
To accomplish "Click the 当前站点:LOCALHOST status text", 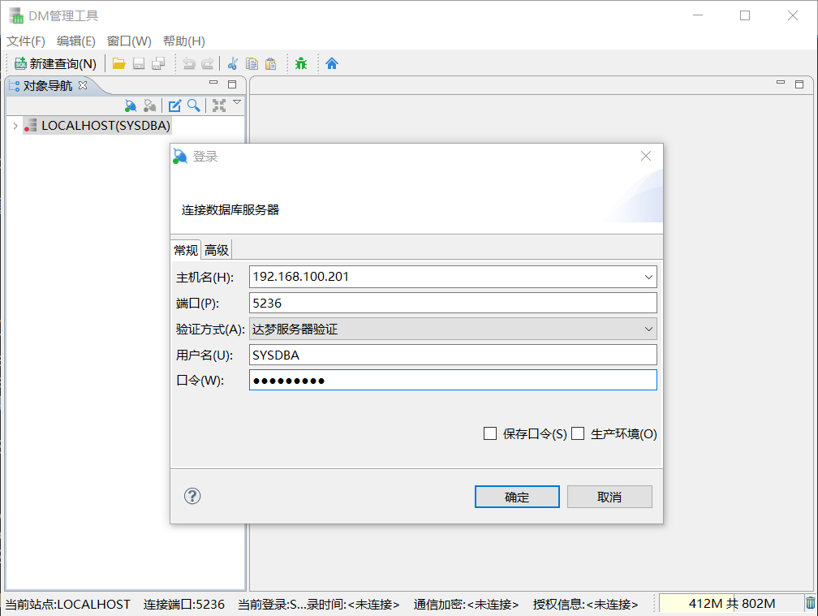I will pyautogui.click(x=67, y=604).
